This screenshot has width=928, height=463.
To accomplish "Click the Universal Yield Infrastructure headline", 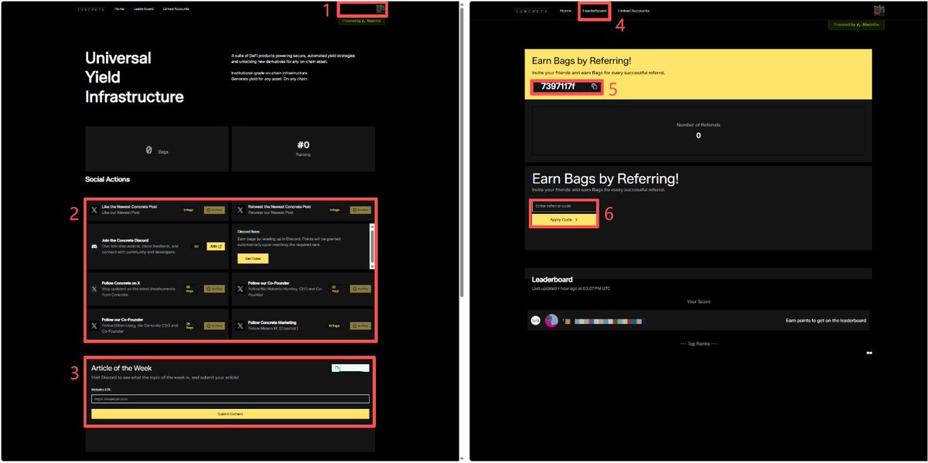I will point(135,77).
